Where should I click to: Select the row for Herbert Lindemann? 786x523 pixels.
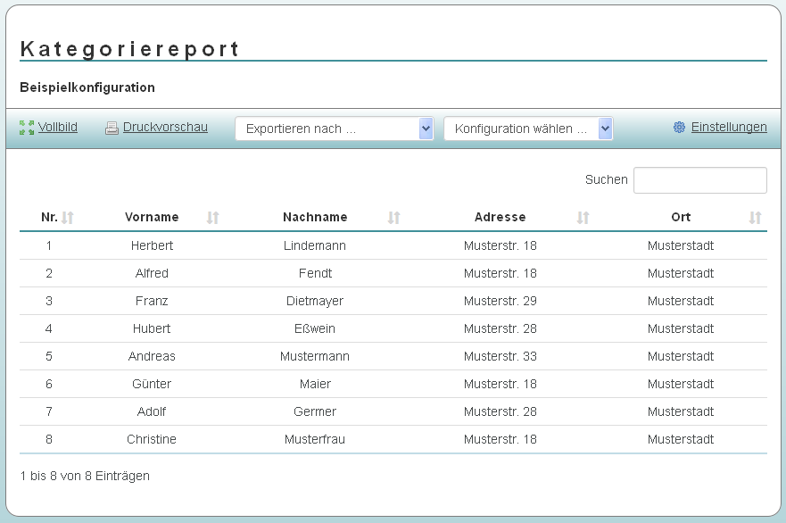point(393,245)
